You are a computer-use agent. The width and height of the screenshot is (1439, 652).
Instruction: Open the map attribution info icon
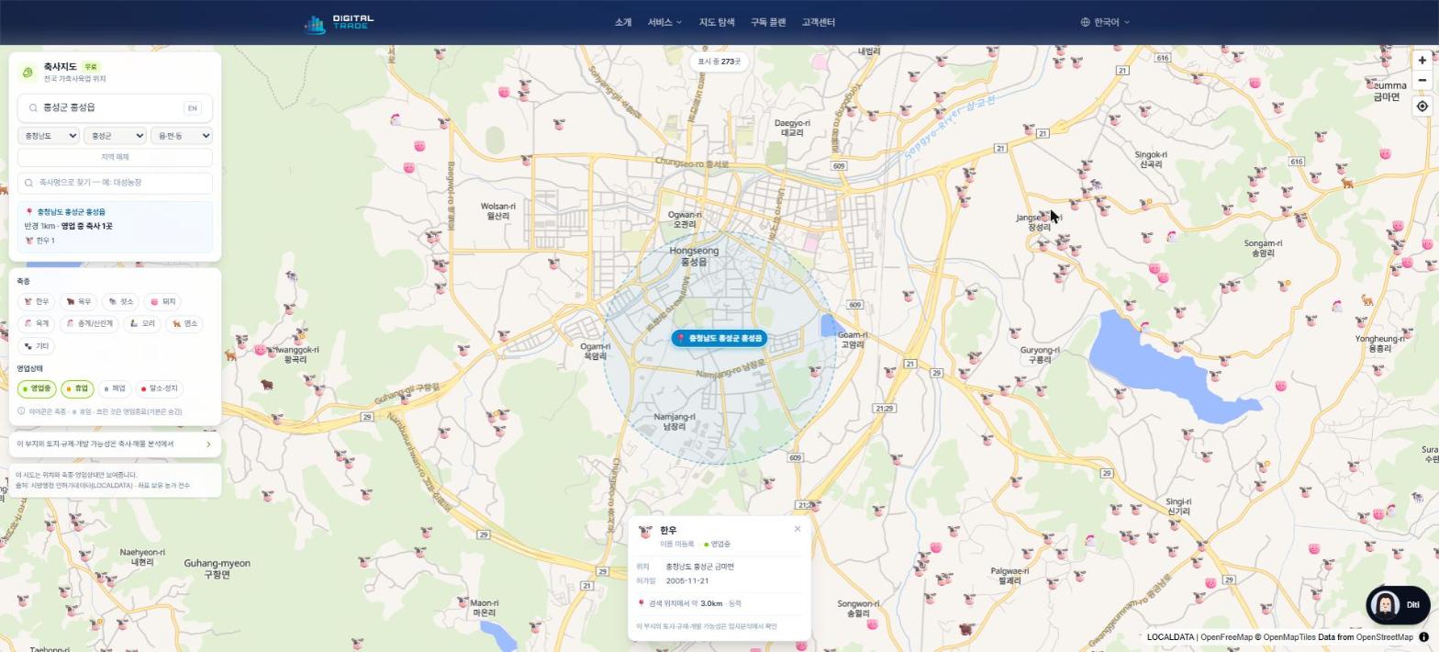point(1424,637)
